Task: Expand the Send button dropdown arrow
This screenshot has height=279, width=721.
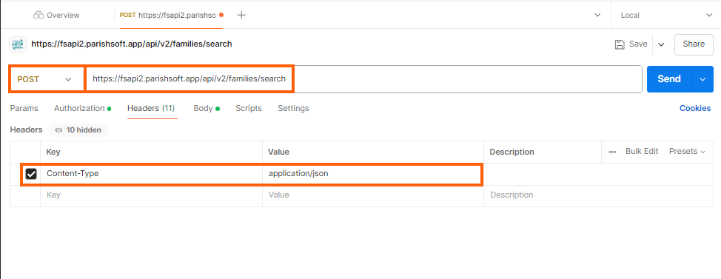Action: click(x=702, y=79)
